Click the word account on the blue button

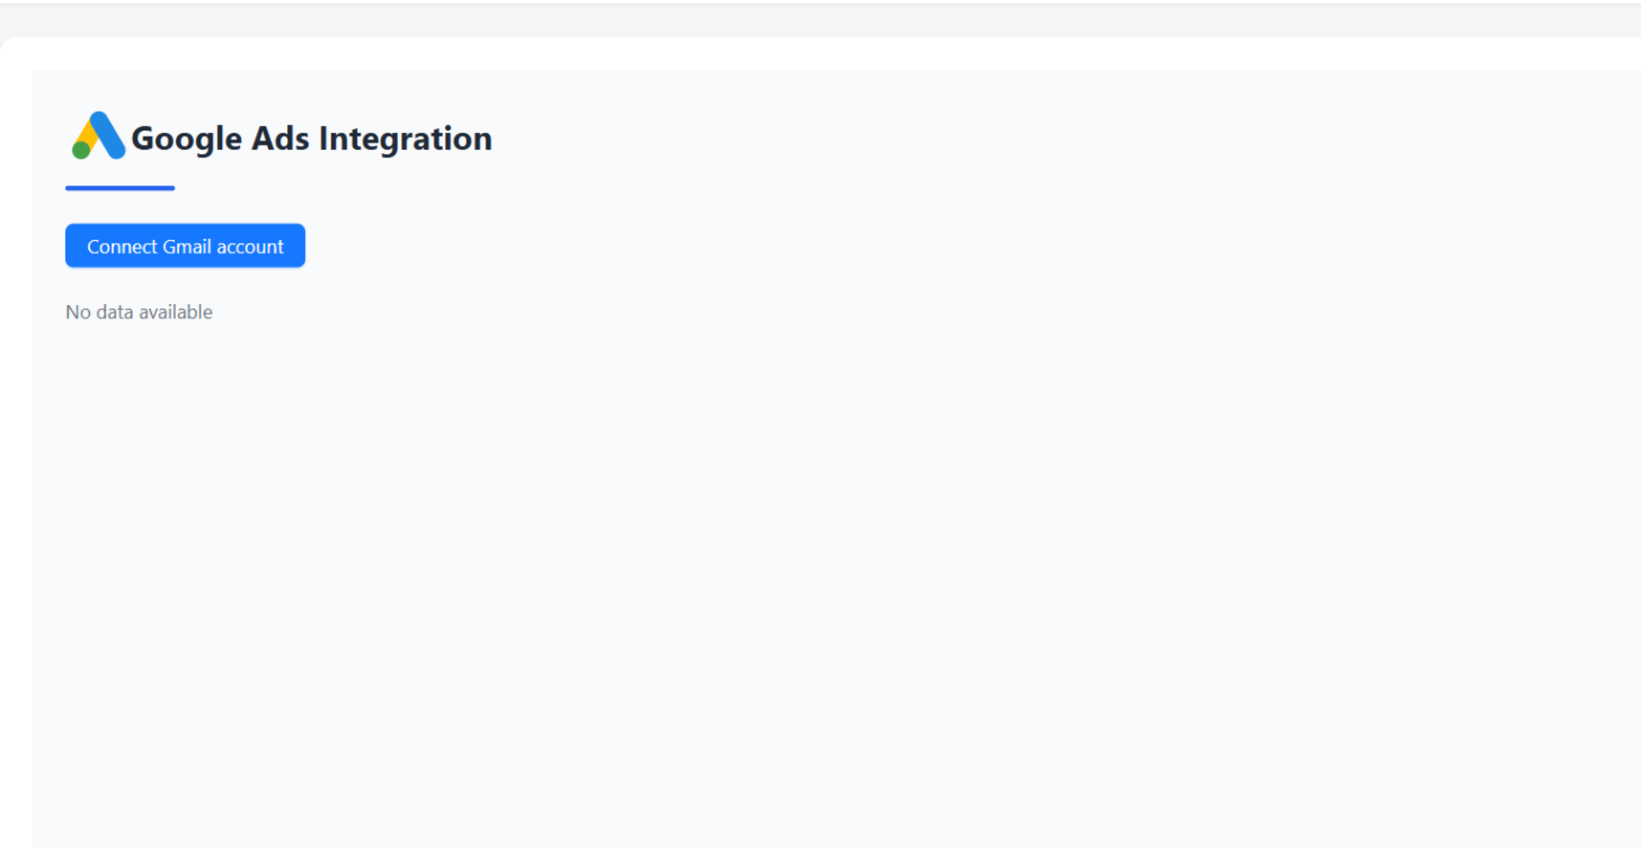tap(250, 247)
